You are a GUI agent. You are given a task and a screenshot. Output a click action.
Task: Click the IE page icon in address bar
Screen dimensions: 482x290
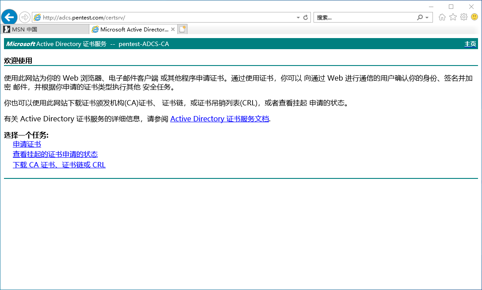37,17
